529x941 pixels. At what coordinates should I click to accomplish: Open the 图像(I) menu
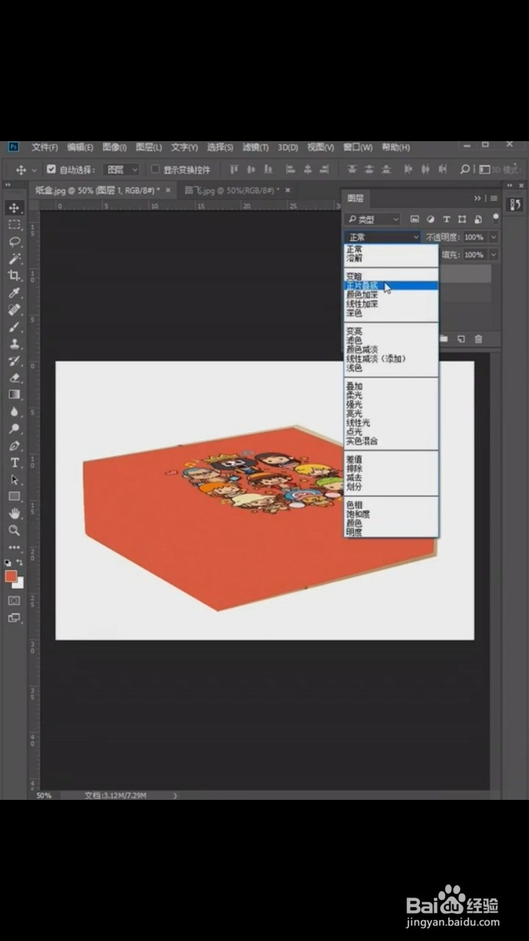pos(115,148)
